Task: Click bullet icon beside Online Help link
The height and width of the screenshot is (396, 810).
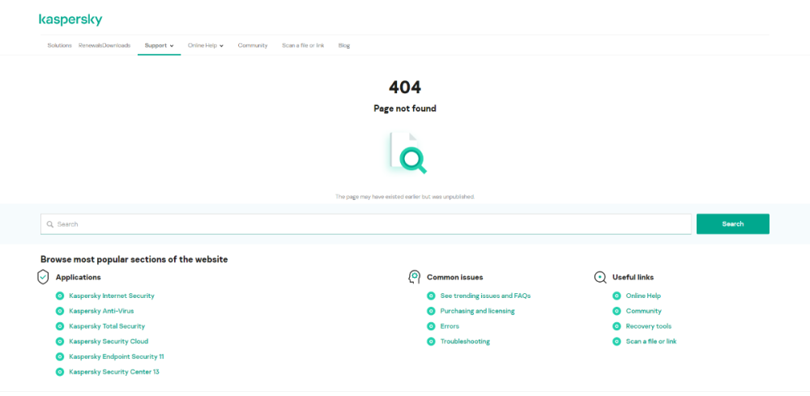Action: (x=616, y=296)
